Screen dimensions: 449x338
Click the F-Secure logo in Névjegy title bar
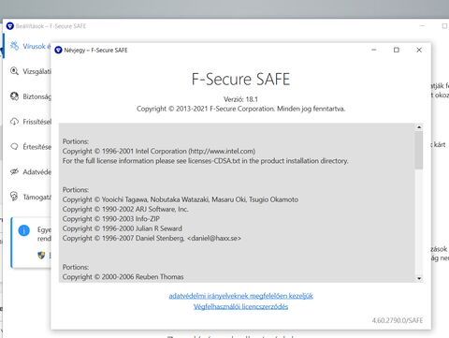coord(58,50)
